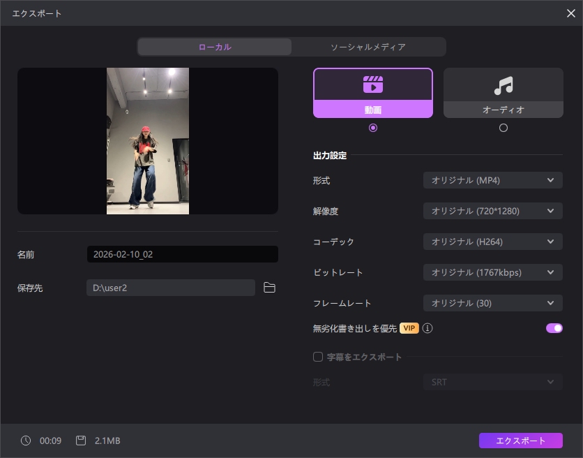The image size is (583, 458).
Task: Open the 解像度 resolution dropdown
Action: coord(492,211)
